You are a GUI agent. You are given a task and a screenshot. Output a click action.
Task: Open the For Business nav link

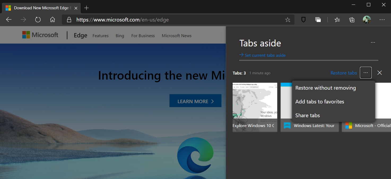(143, 36)
